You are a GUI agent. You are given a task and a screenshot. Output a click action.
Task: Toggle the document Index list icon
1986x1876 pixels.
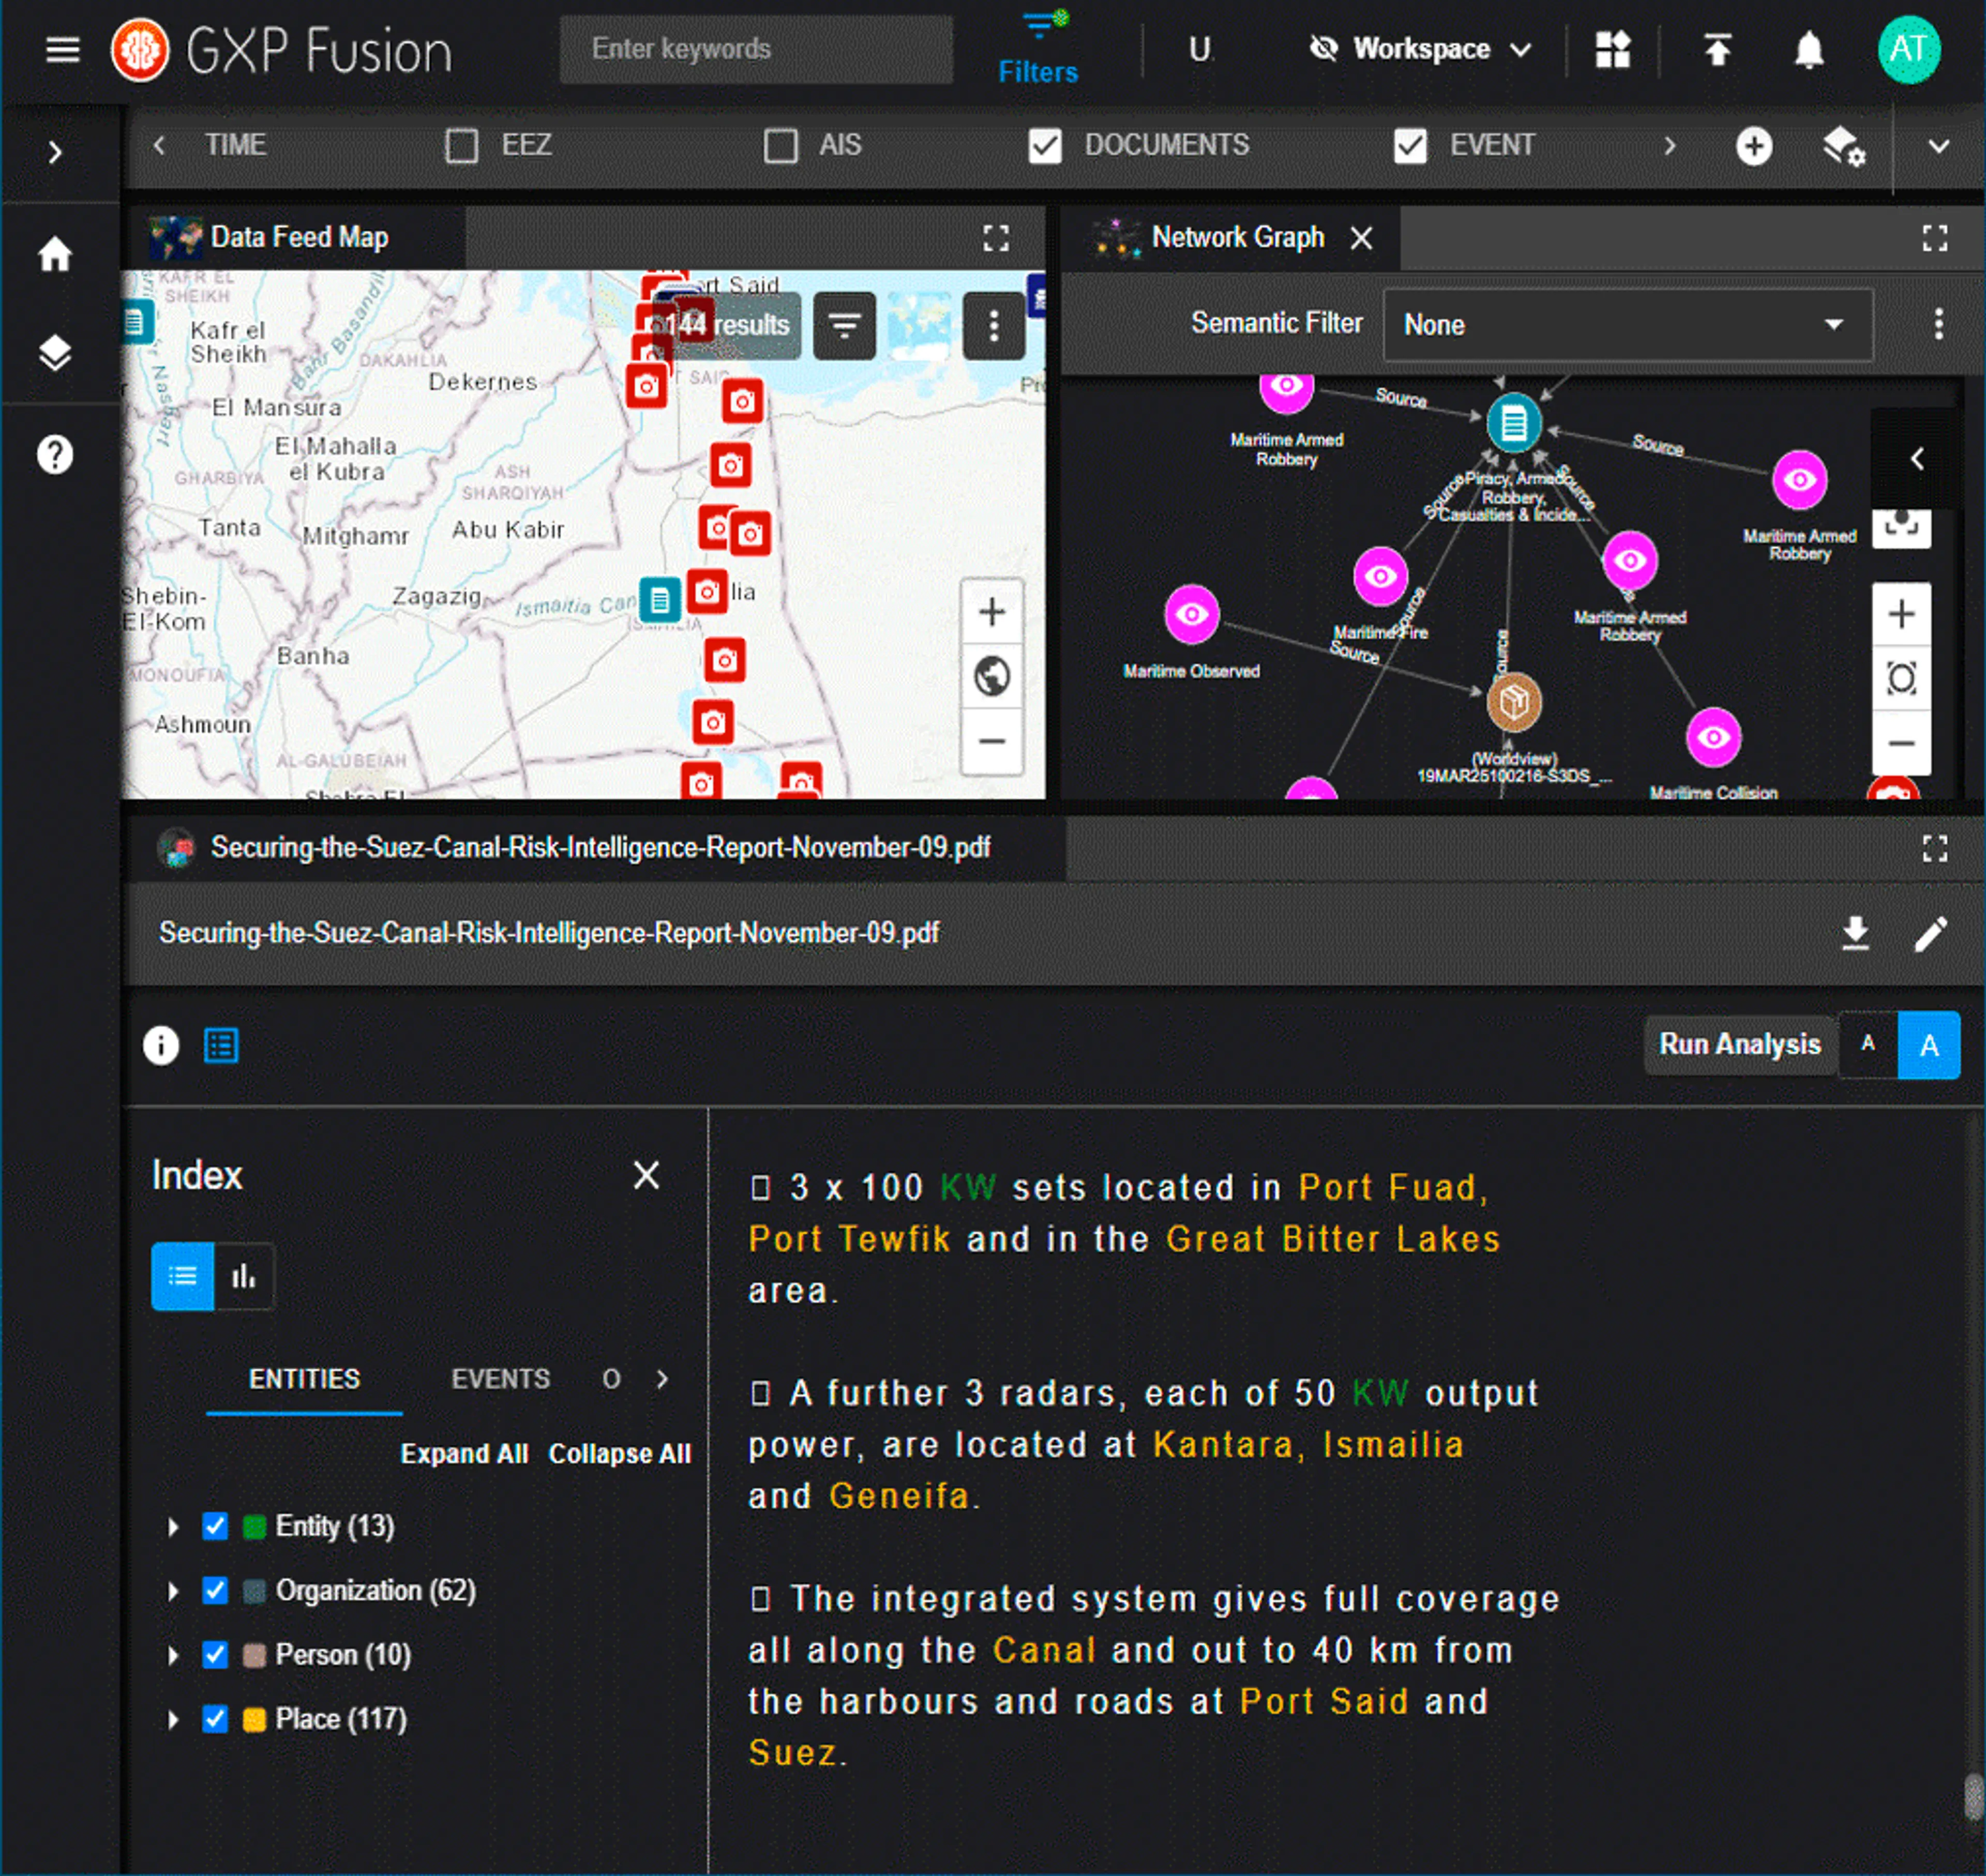(x=221, y=1046)
